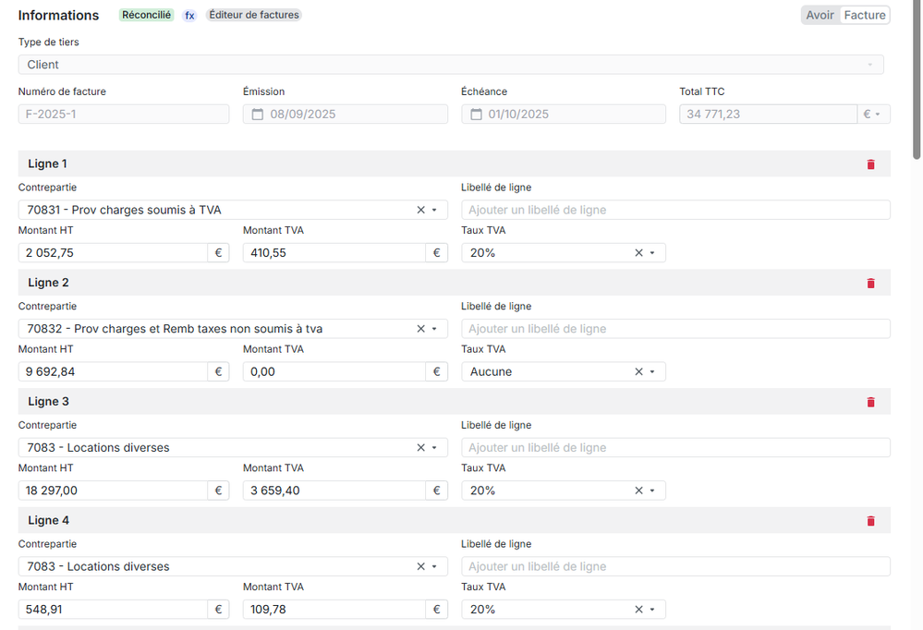The height and width of the screenshot is (630, 923).
Task: Click Ligne 1 Libellé de ligne field
Action: click(x=675, y=211)
